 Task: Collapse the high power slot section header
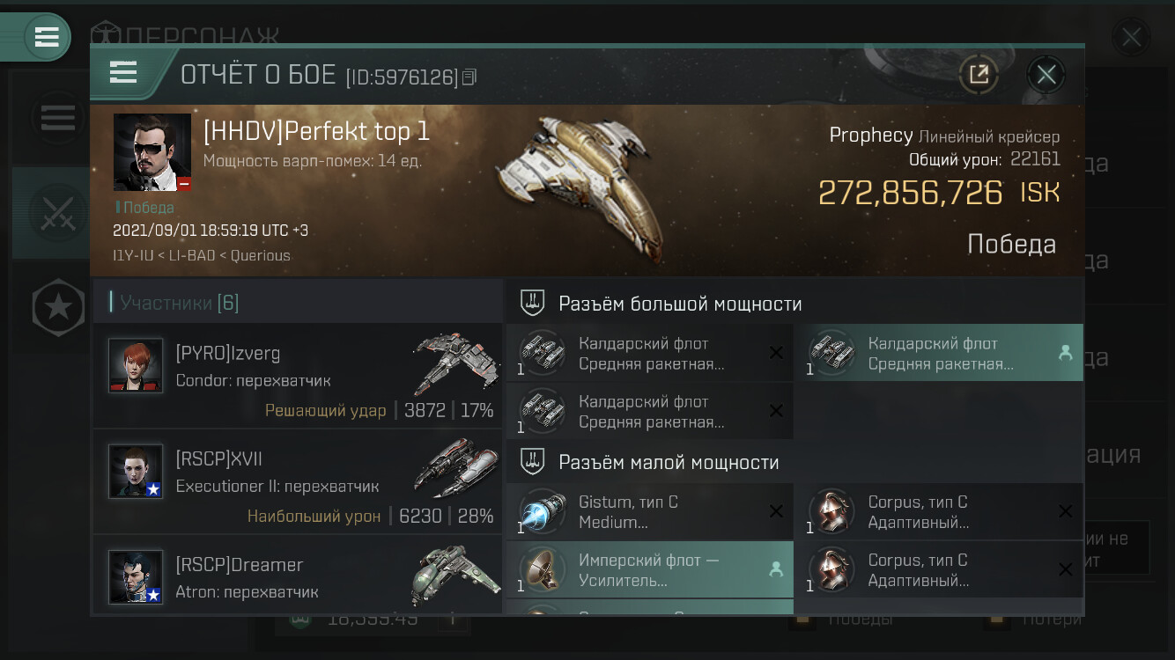coord(794,304)
